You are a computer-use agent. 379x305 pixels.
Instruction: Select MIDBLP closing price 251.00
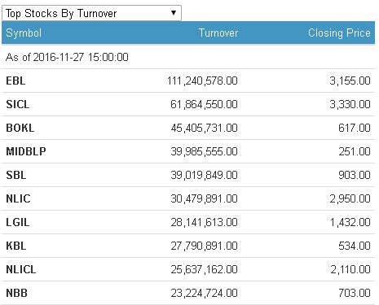355,151
